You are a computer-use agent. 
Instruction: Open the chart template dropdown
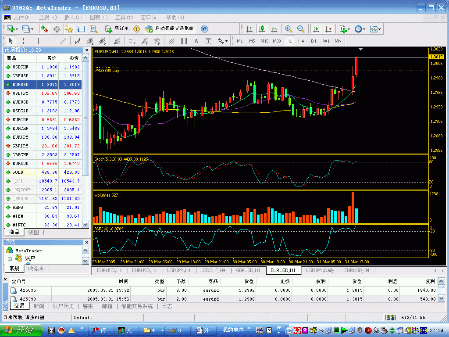pos(375,29)
